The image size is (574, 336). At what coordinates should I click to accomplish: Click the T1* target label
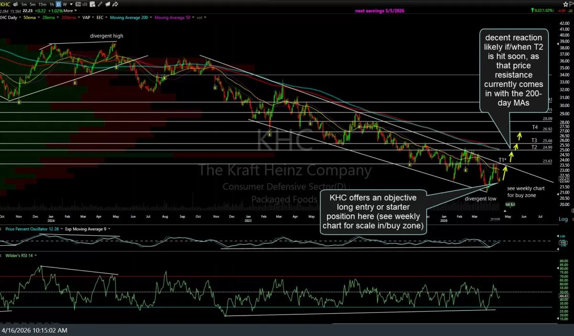coord(502,160)
